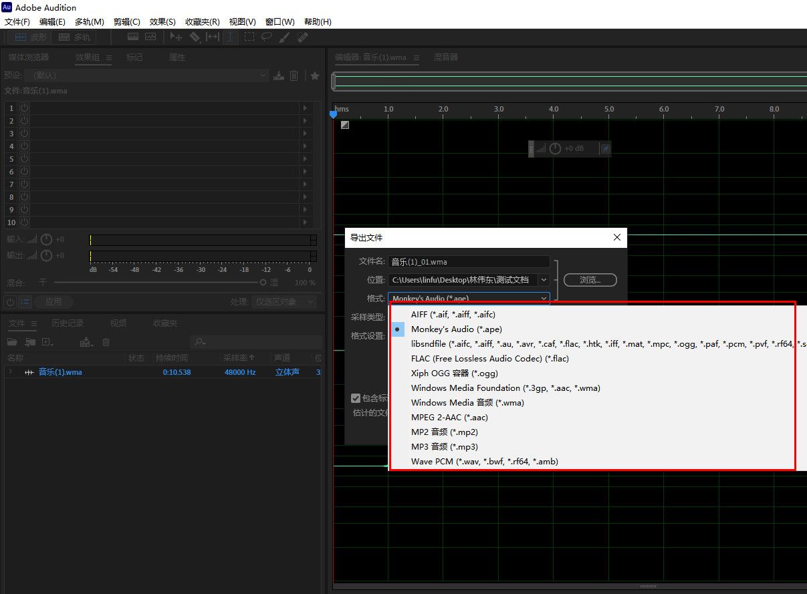
Task: Toggle power for effect slot 3
Action: (x=24, y=133)
